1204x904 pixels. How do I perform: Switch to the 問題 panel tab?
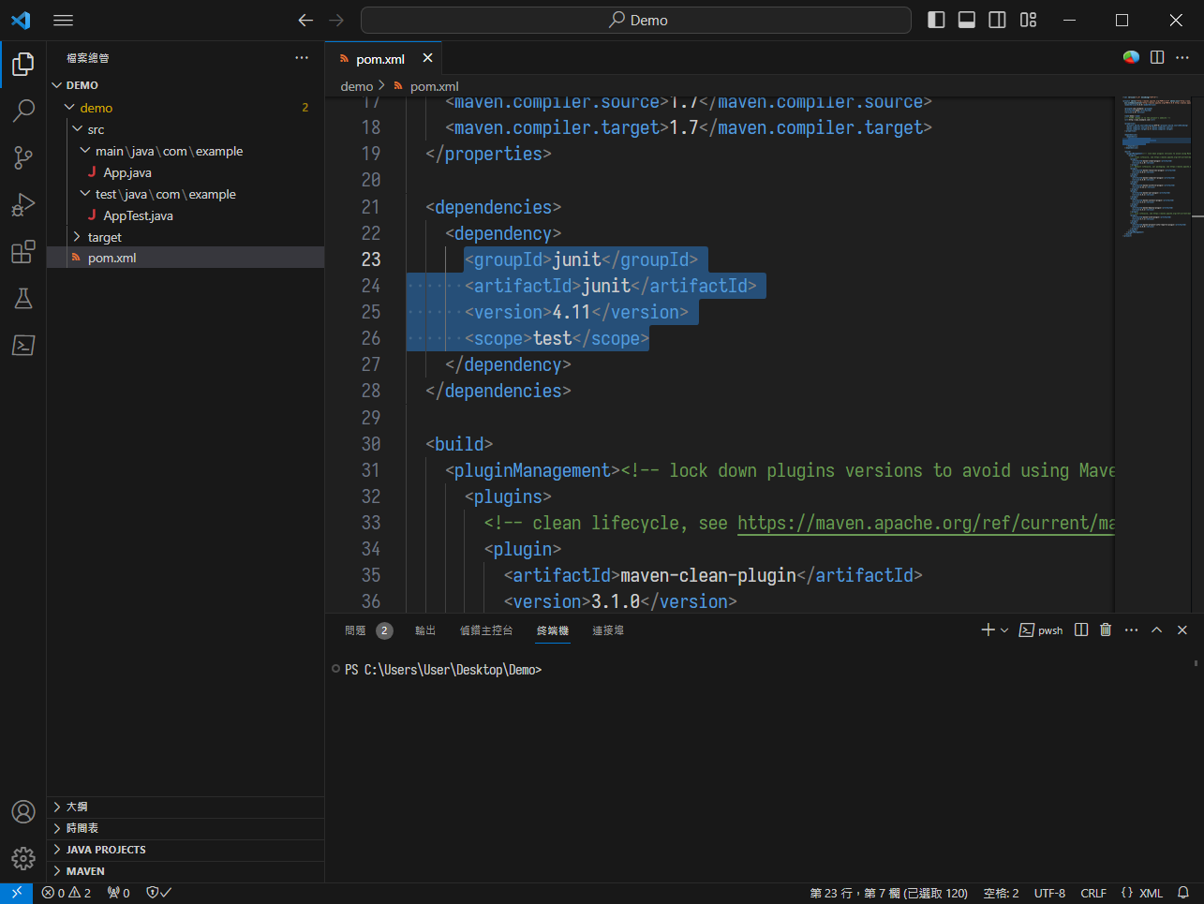[x=355, y=630]
